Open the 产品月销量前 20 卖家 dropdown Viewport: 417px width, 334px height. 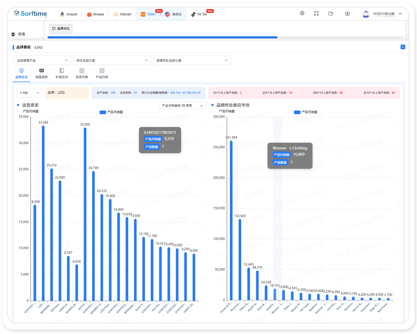[x=182, y=105]
